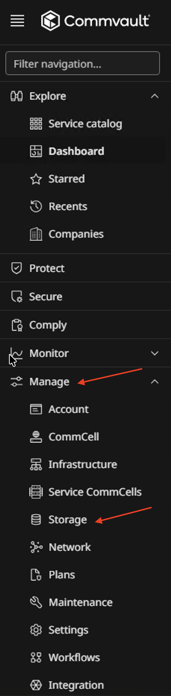Image resolution: width=171 pixels, height=696 pixels.
Task: Toggle the hamburger navigation menu
Action: (x=17, y=21)
